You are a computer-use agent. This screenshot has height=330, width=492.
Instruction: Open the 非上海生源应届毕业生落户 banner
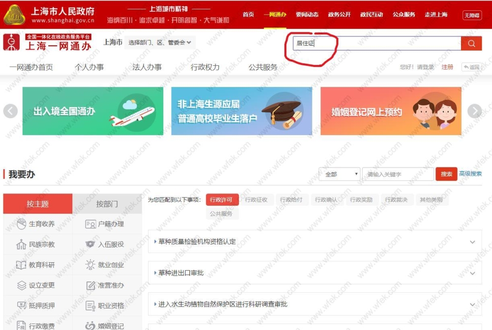[x=242, y=111]
